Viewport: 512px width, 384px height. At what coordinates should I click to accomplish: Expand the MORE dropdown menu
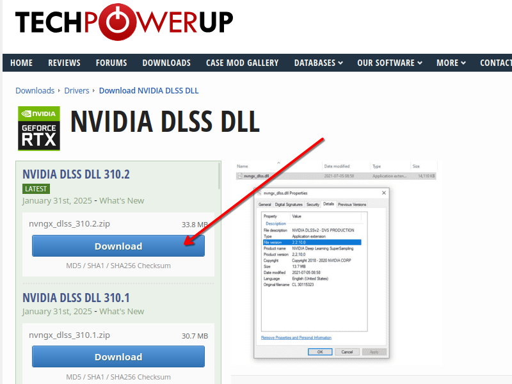(x=451, y=63)
